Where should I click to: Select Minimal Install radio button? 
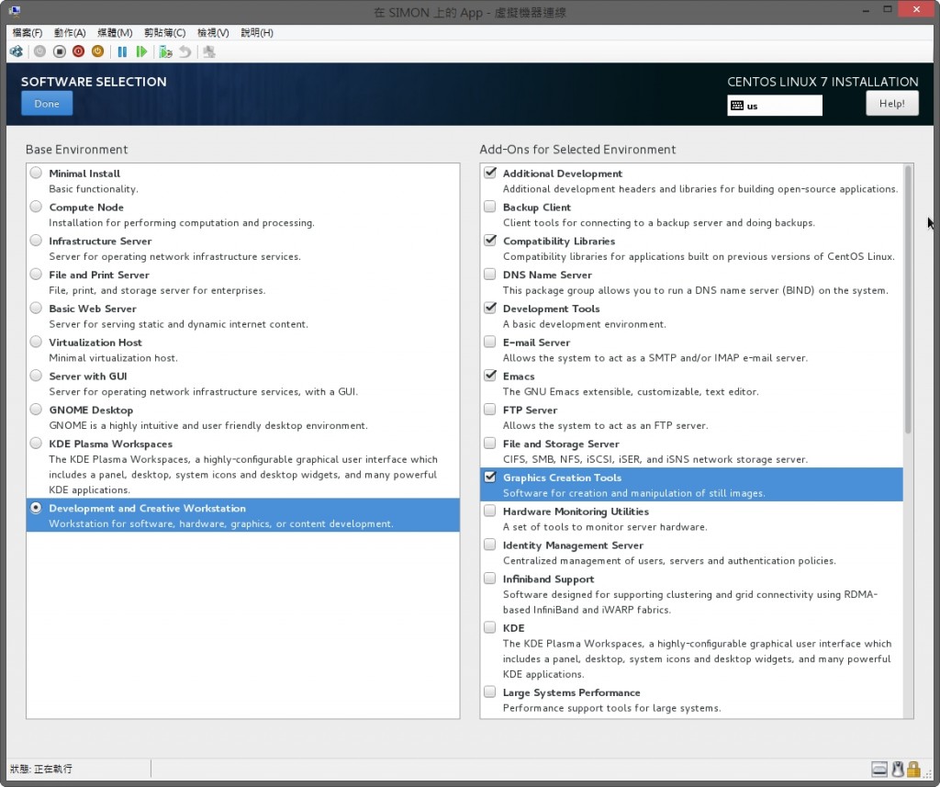[36, 173]
